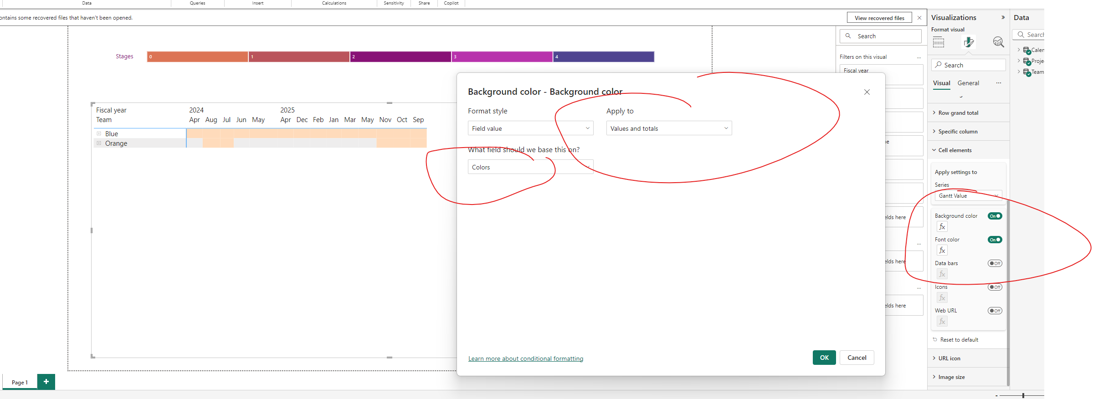Image resolution: width=1093 pixels, height=399 pixels.
Task: Open the field selection dropdown showing Colors
Action: [x=530, y=167]
